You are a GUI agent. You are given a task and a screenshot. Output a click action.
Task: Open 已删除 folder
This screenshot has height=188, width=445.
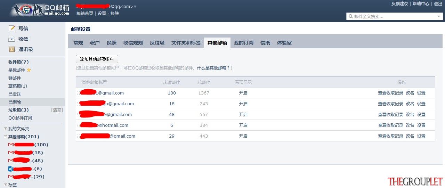point(15,102)
